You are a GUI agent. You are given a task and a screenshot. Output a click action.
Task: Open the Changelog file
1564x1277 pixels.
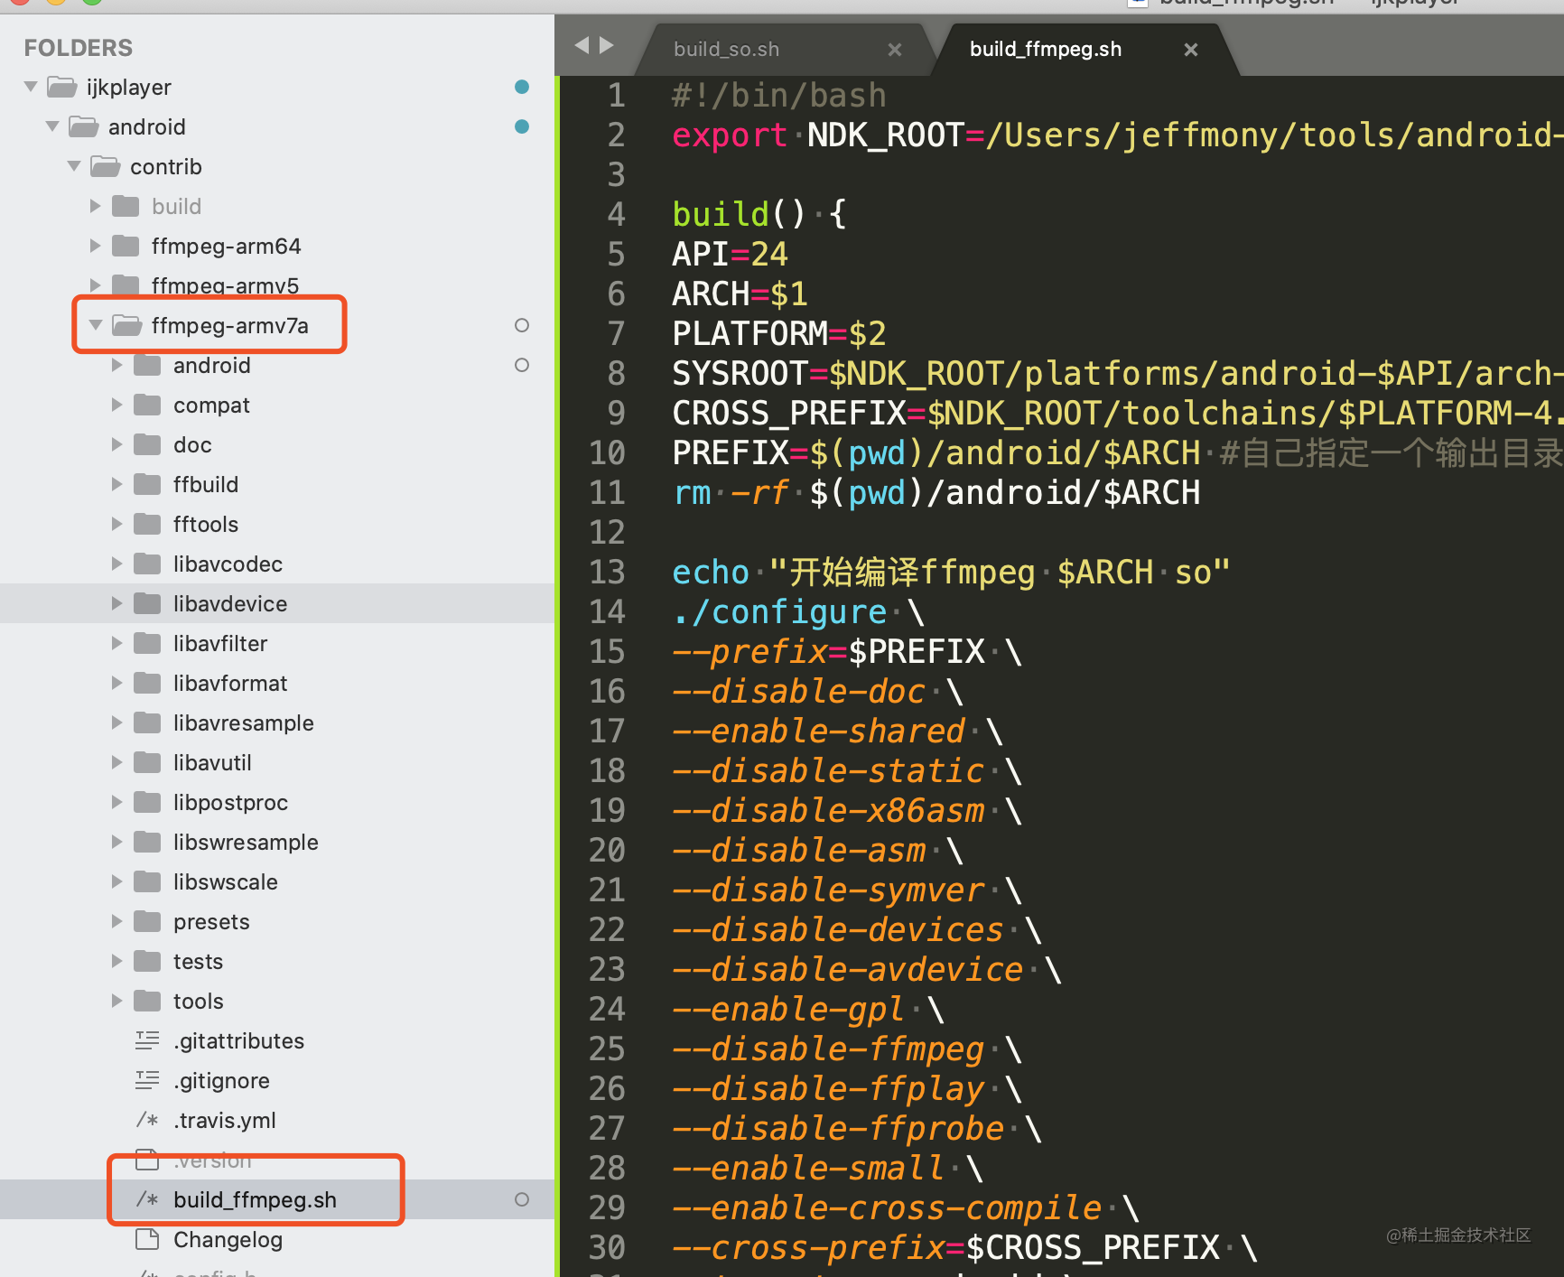point(228,1239)
